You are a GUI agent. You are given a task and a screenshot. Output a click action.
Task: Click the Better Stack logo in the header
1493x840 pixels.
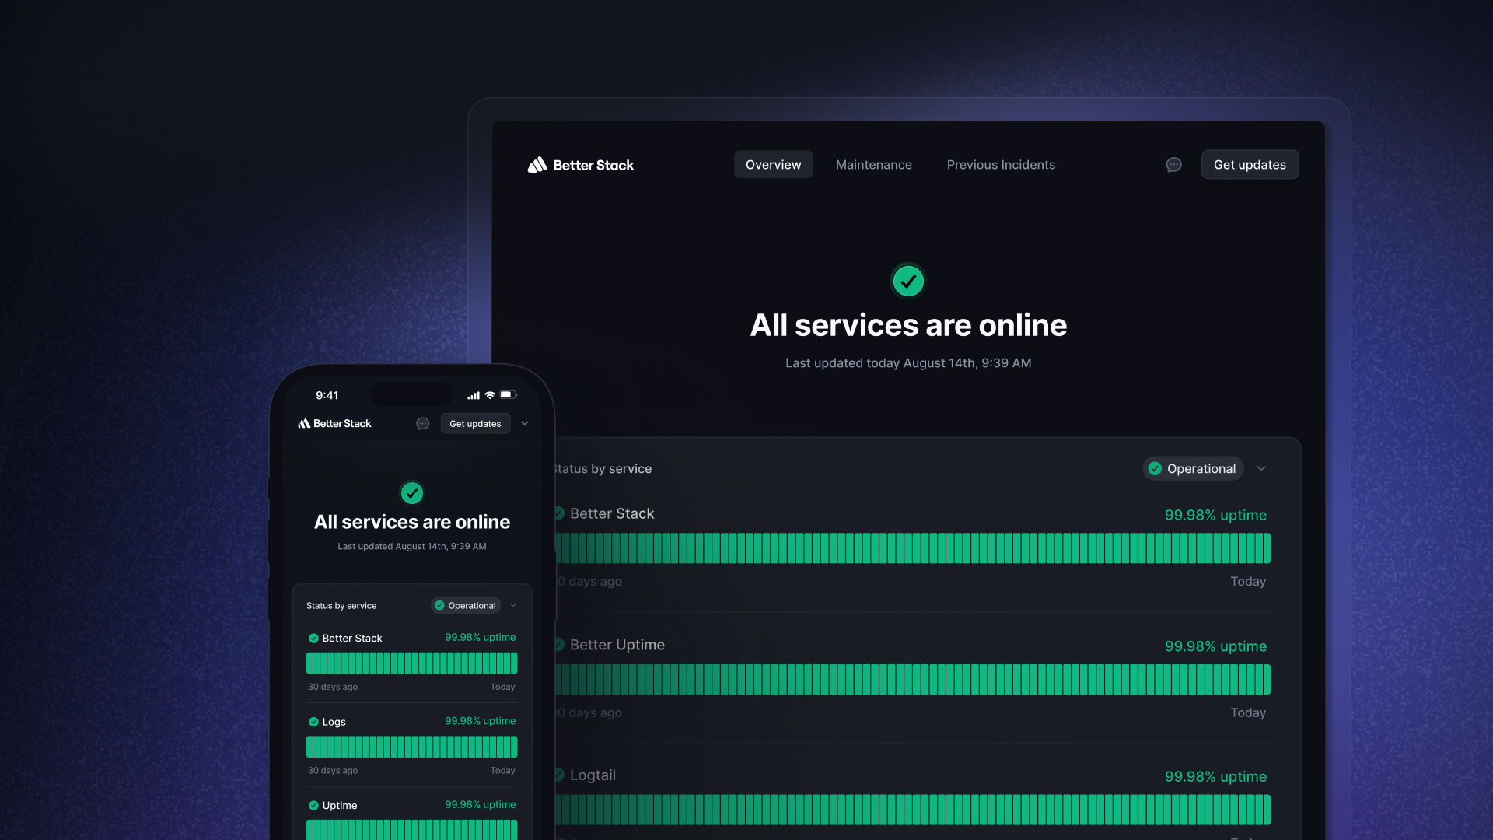(x=579, y=164)
